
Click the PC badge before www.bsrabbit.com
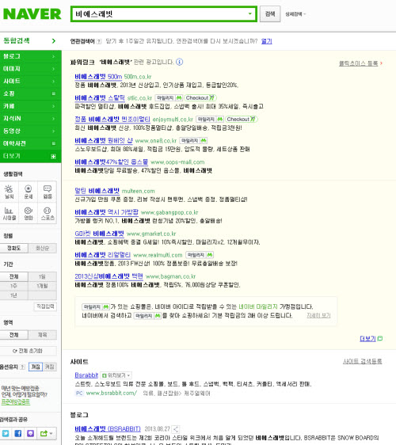pyautogui.click(x=79, y=393)
